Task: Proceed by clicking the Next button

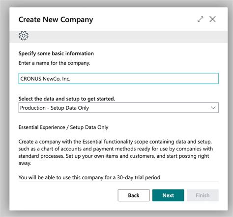Action: [168, 195]
